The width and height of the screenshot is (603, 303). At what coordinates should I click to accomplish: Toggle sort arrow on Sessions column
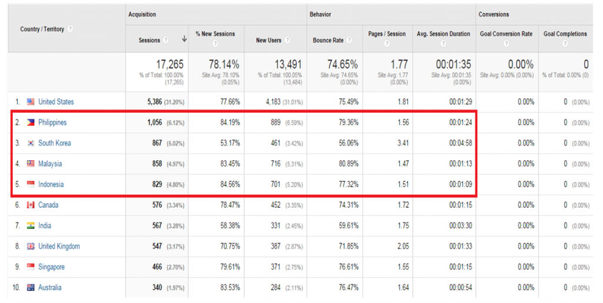click(x=184, y=39)
